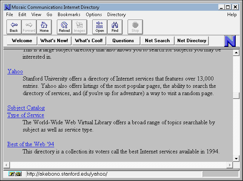Follow the Type of Service link
Image resolution: width=243 pixels, height=181 pixels.
pos(26,115)
